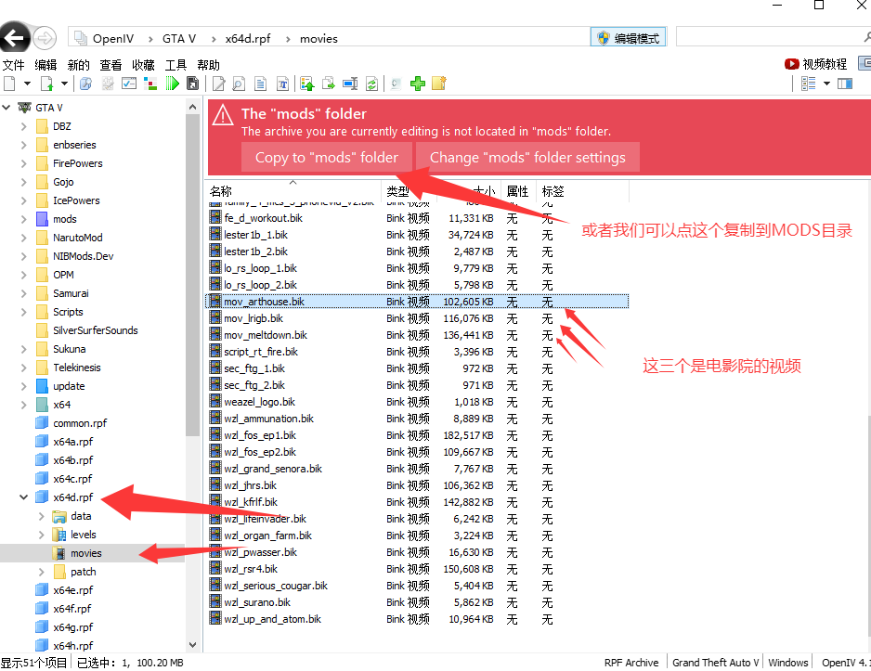
Task: Open the 工具 menu
Action: coord(176,65)
